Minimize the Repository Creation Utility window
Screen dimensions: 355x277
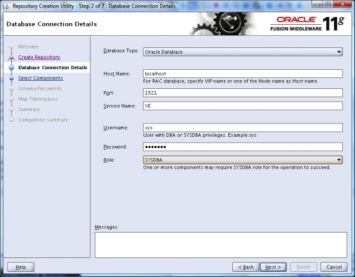click(x=318, y=4)
